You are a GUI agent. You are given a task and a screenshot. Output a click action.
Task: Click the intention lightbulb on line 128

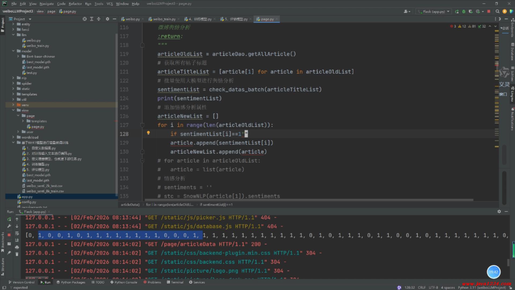148,133
